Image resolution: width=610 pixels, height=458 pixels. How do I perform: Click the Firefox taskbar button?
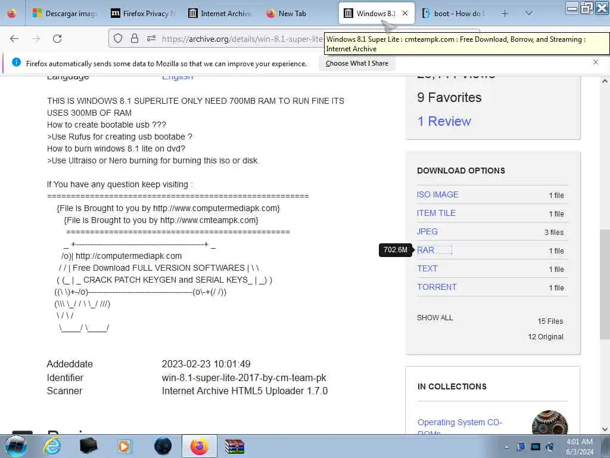pyautogui.click(x=199, y=446)
